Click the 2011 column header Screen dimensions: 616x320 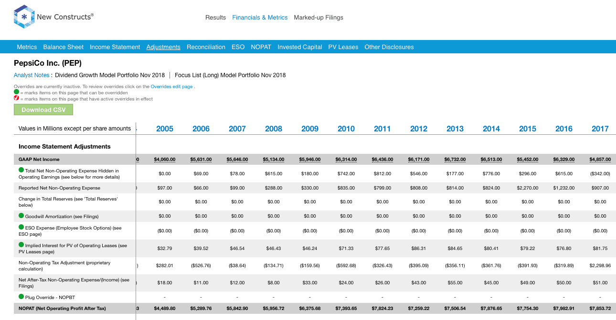pyautogui.click(x=382, y=129)
